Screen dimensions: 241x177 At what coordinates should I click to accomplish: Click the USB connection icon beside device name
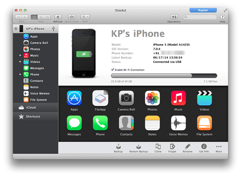coord(53,28)
